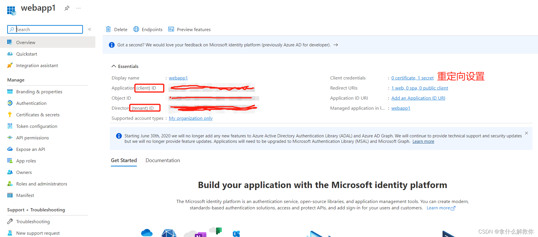
Task: Open Endpoints from the toolbar
Action: tap(148, 29)
